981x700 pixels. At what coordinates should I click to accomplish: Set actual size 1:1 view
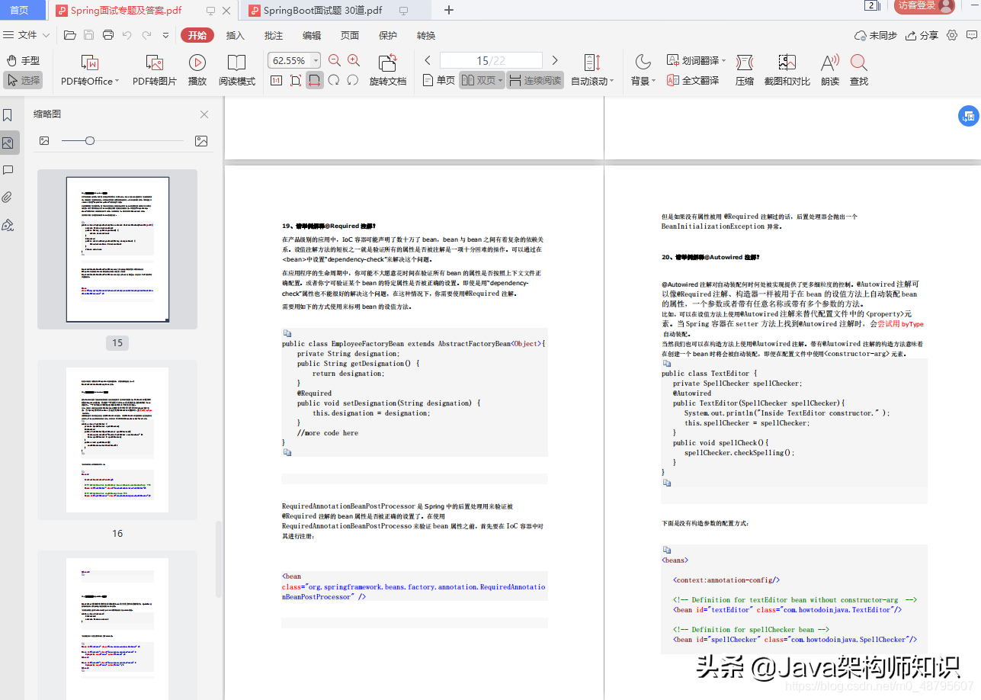pyautogui.click(x=276, y=80)
